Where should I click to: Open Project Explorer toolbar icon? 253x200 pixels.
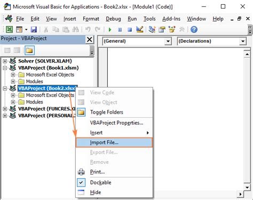click(x=152, y=29)
